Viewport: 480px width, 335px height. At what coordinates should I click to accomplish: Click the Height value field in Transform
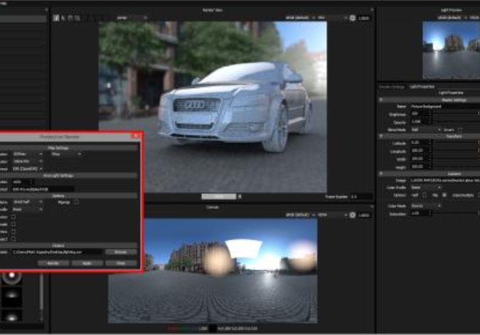click(421, 166)
